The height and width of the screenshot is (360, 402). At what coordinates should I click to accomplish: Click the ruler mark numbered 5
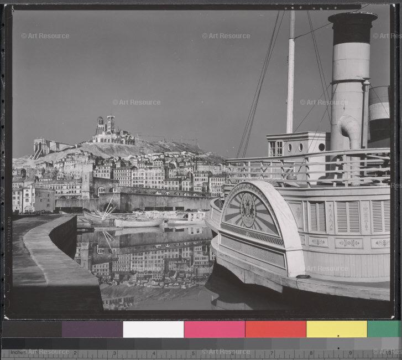[x=193, y=353]
